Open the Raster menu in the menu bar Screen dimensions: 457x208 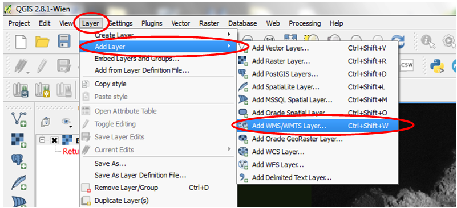click(x=209, y=23)
